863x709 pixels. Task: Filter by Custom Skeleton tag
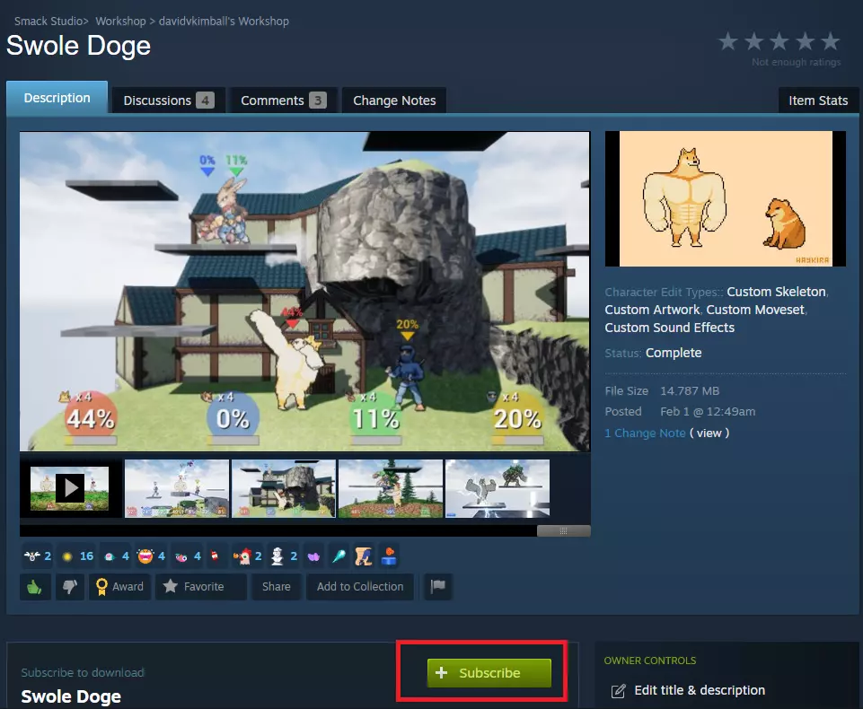776,292
